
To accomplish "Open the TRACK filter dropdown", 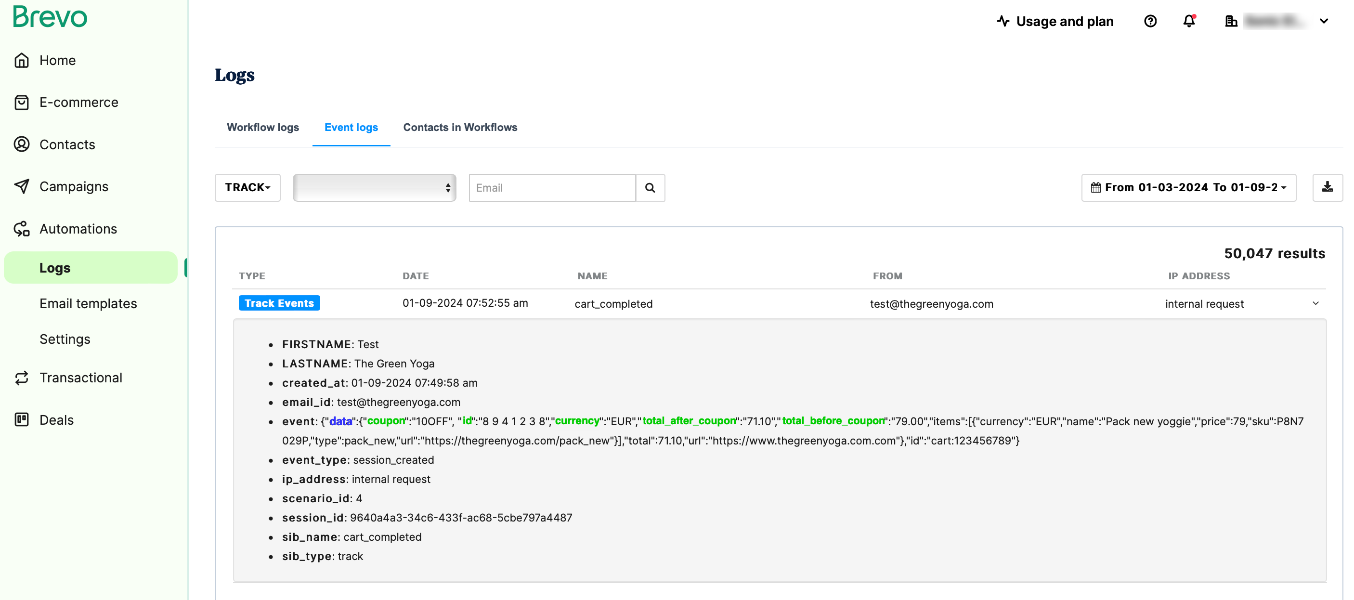I will click(x=247, y=188).
